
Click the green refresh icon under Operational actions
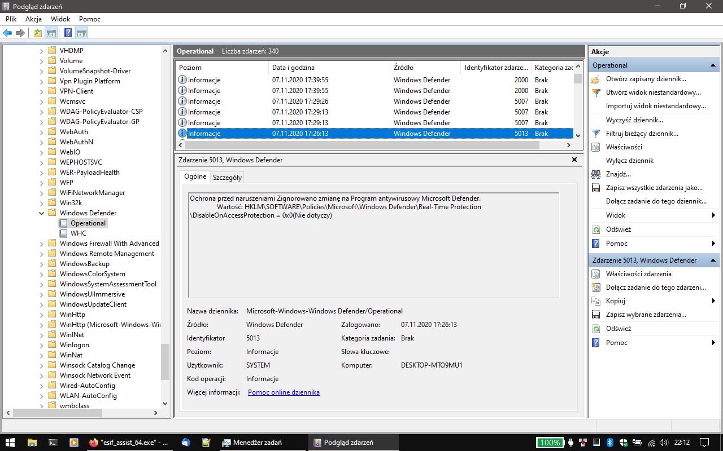coord(595,229)
